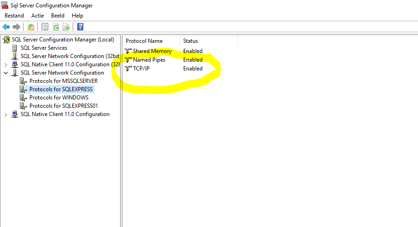Select bottom SQL Native Client 11.0 Configuration label

pyautogui.click(x=65, y=114)
